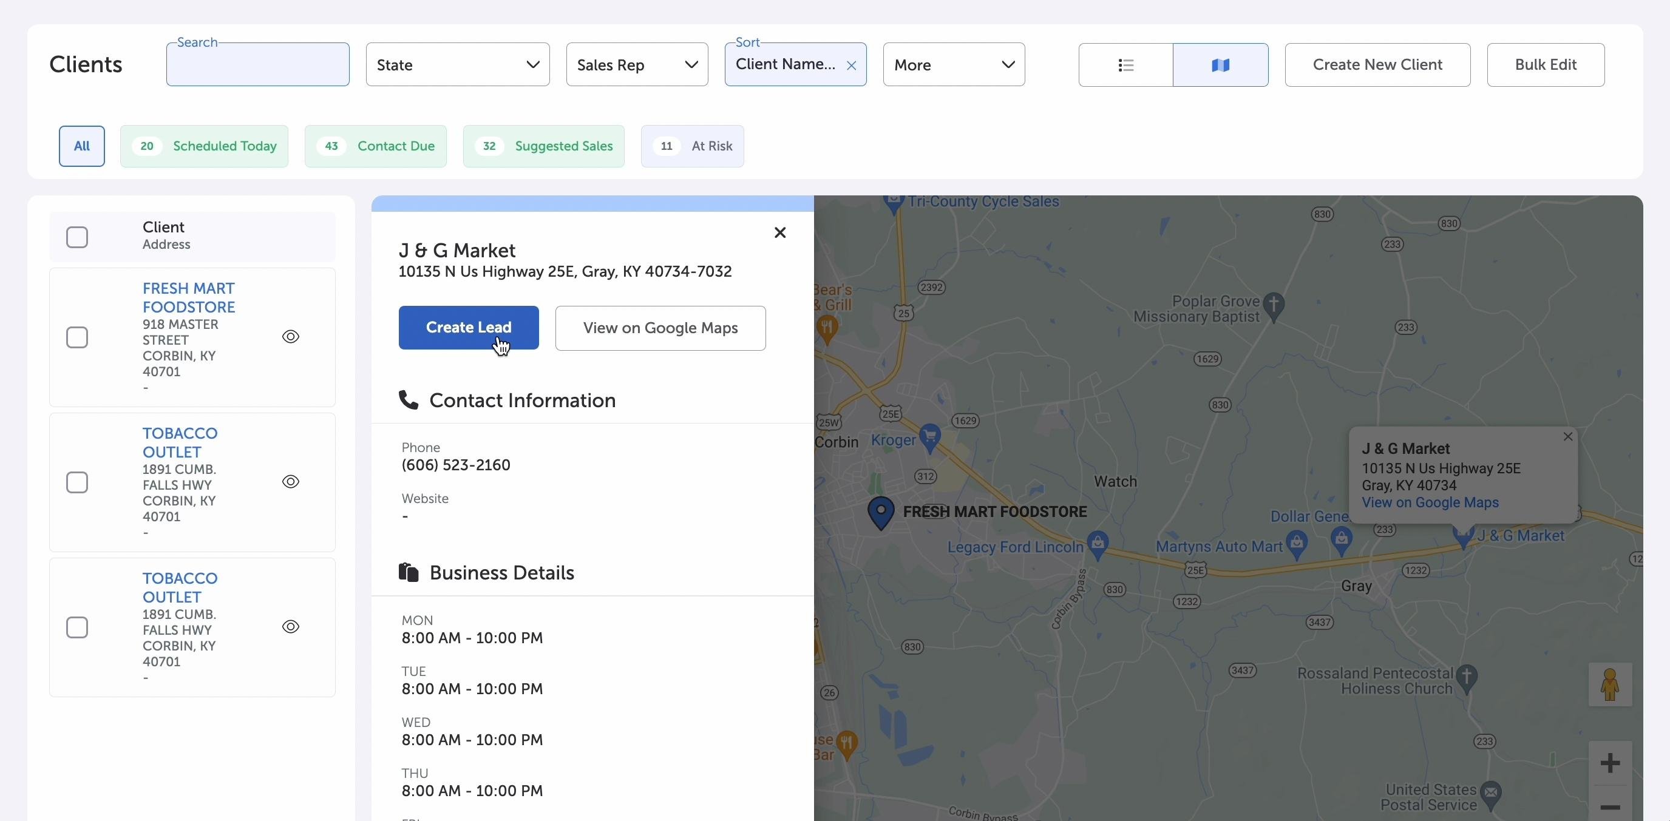Screen dimensions: 1670x821
Task: Check the FRESH MART FOODSTORE checkbox
Action: tap(77, 337)
